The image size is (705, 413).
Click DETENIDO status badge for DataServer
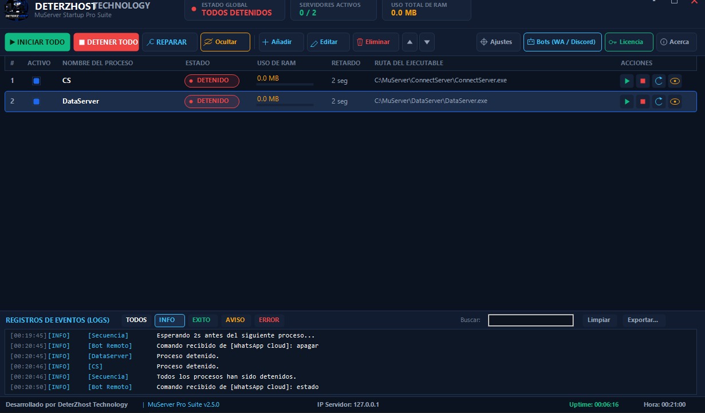(212, 101)
